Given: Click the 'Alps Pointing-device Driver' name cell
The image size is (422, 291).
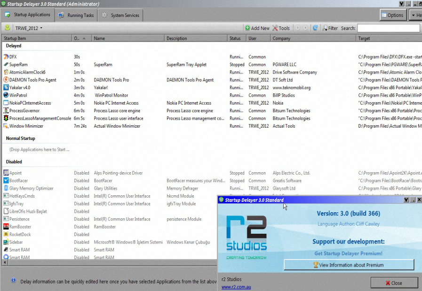Looking at the screenshot, I should click(x=118, y=173).
